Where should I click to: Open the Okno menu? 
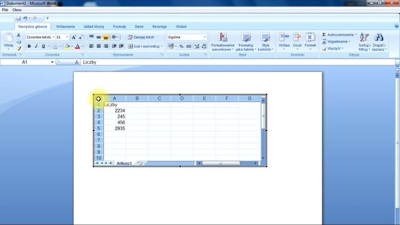[x=17, y=10]
